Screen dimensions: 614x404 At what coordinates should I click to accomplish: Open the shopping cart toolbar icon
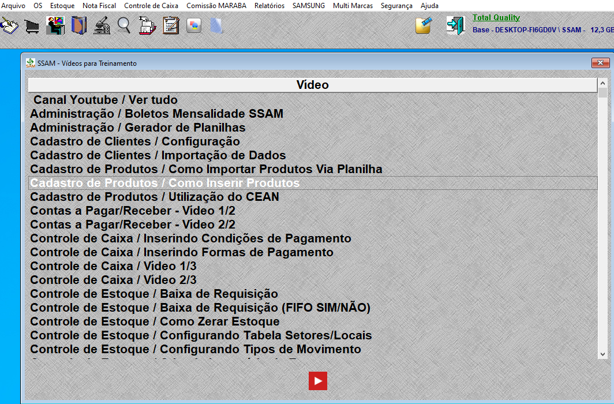tap(32, 26)
